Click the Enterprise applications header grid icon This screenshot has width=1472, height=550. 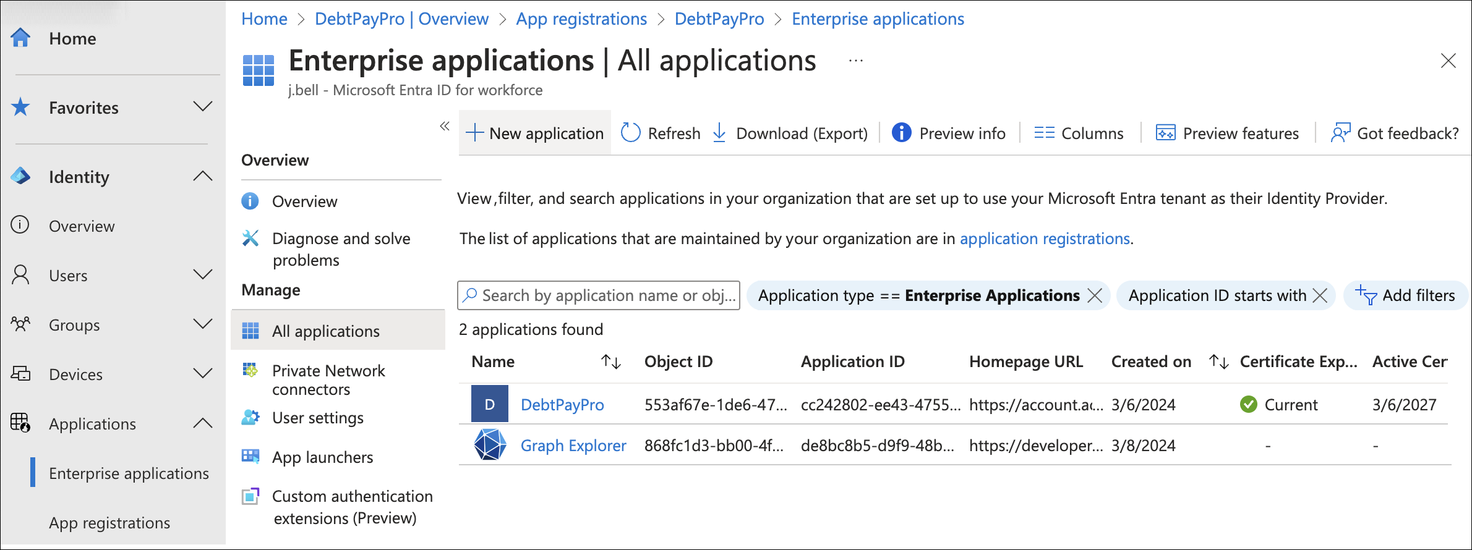[259, 70]
